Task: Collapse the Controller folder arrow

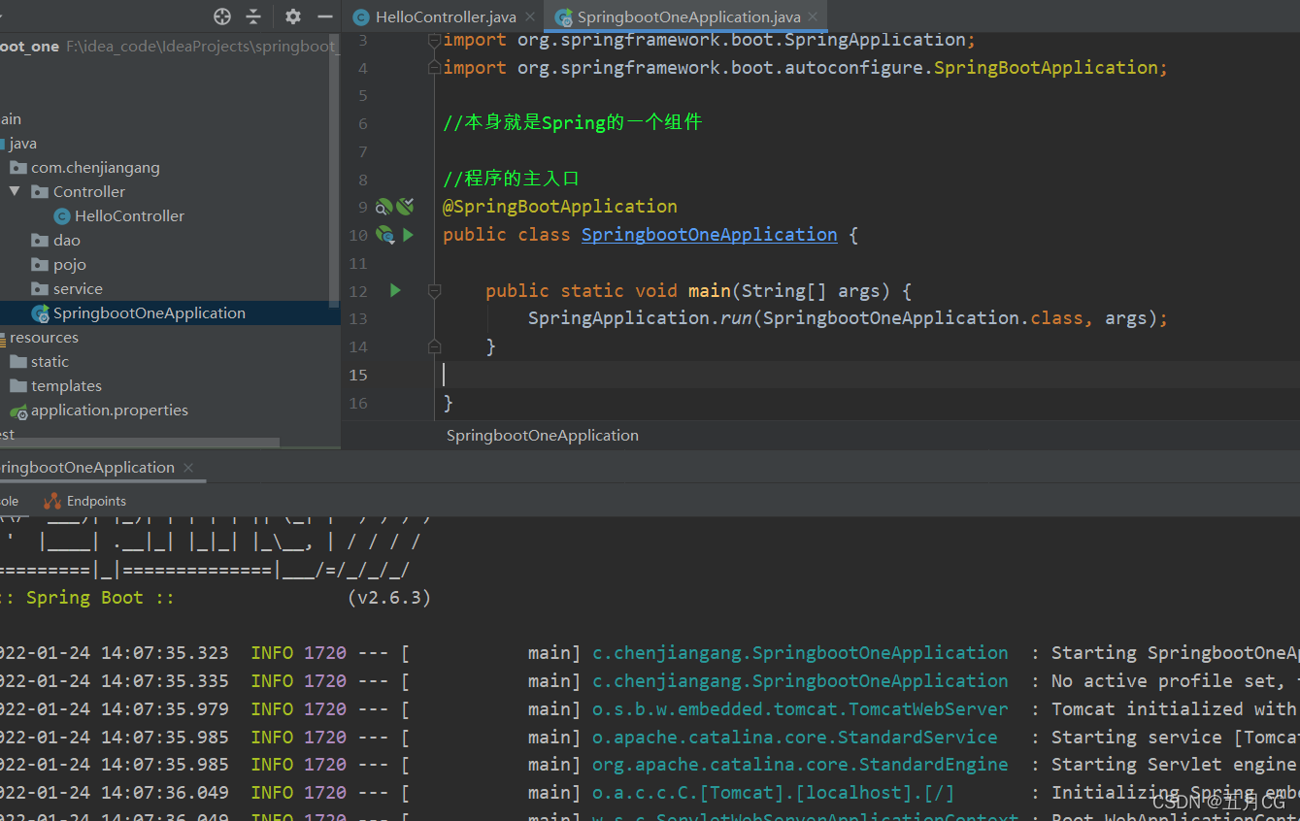Action: [15, 191]
